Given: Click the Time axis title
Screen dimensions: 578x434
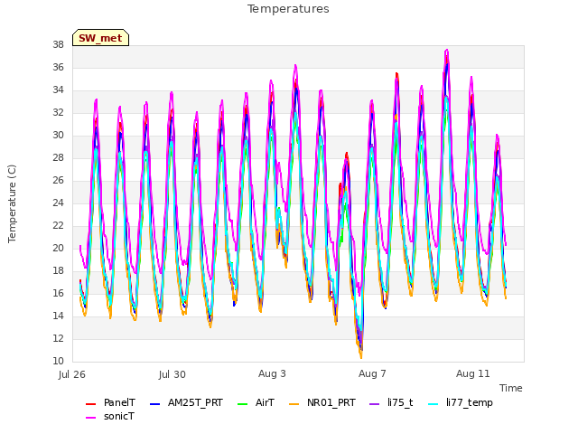Looking at the screenshot, I should [x=511, y=388].
